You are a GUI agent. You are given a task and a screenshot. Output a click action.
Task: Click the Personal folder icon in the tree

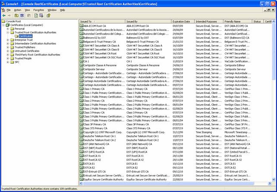tap(12, 29)
